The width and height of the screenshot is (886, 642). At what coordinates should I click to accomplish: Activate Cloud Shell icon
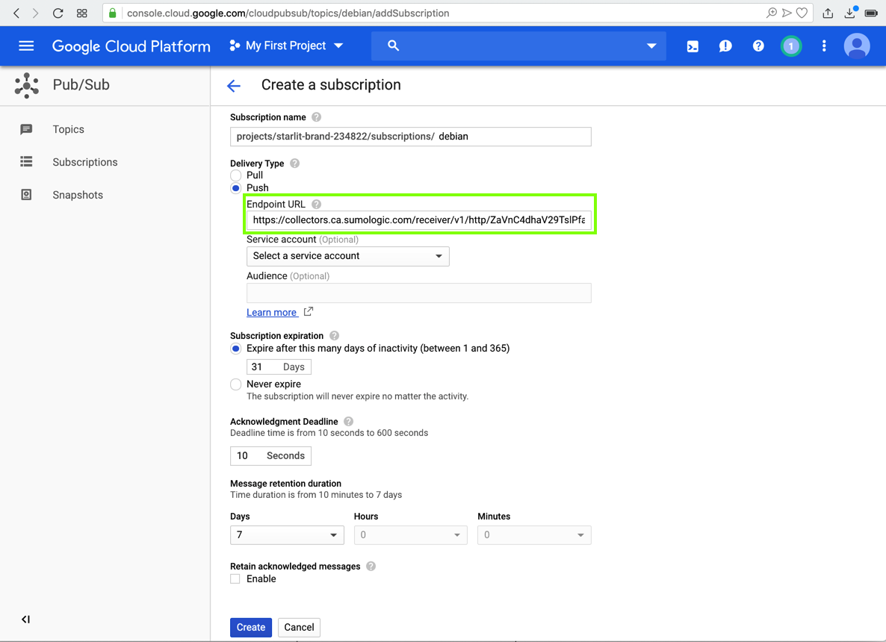click(693, 46)
